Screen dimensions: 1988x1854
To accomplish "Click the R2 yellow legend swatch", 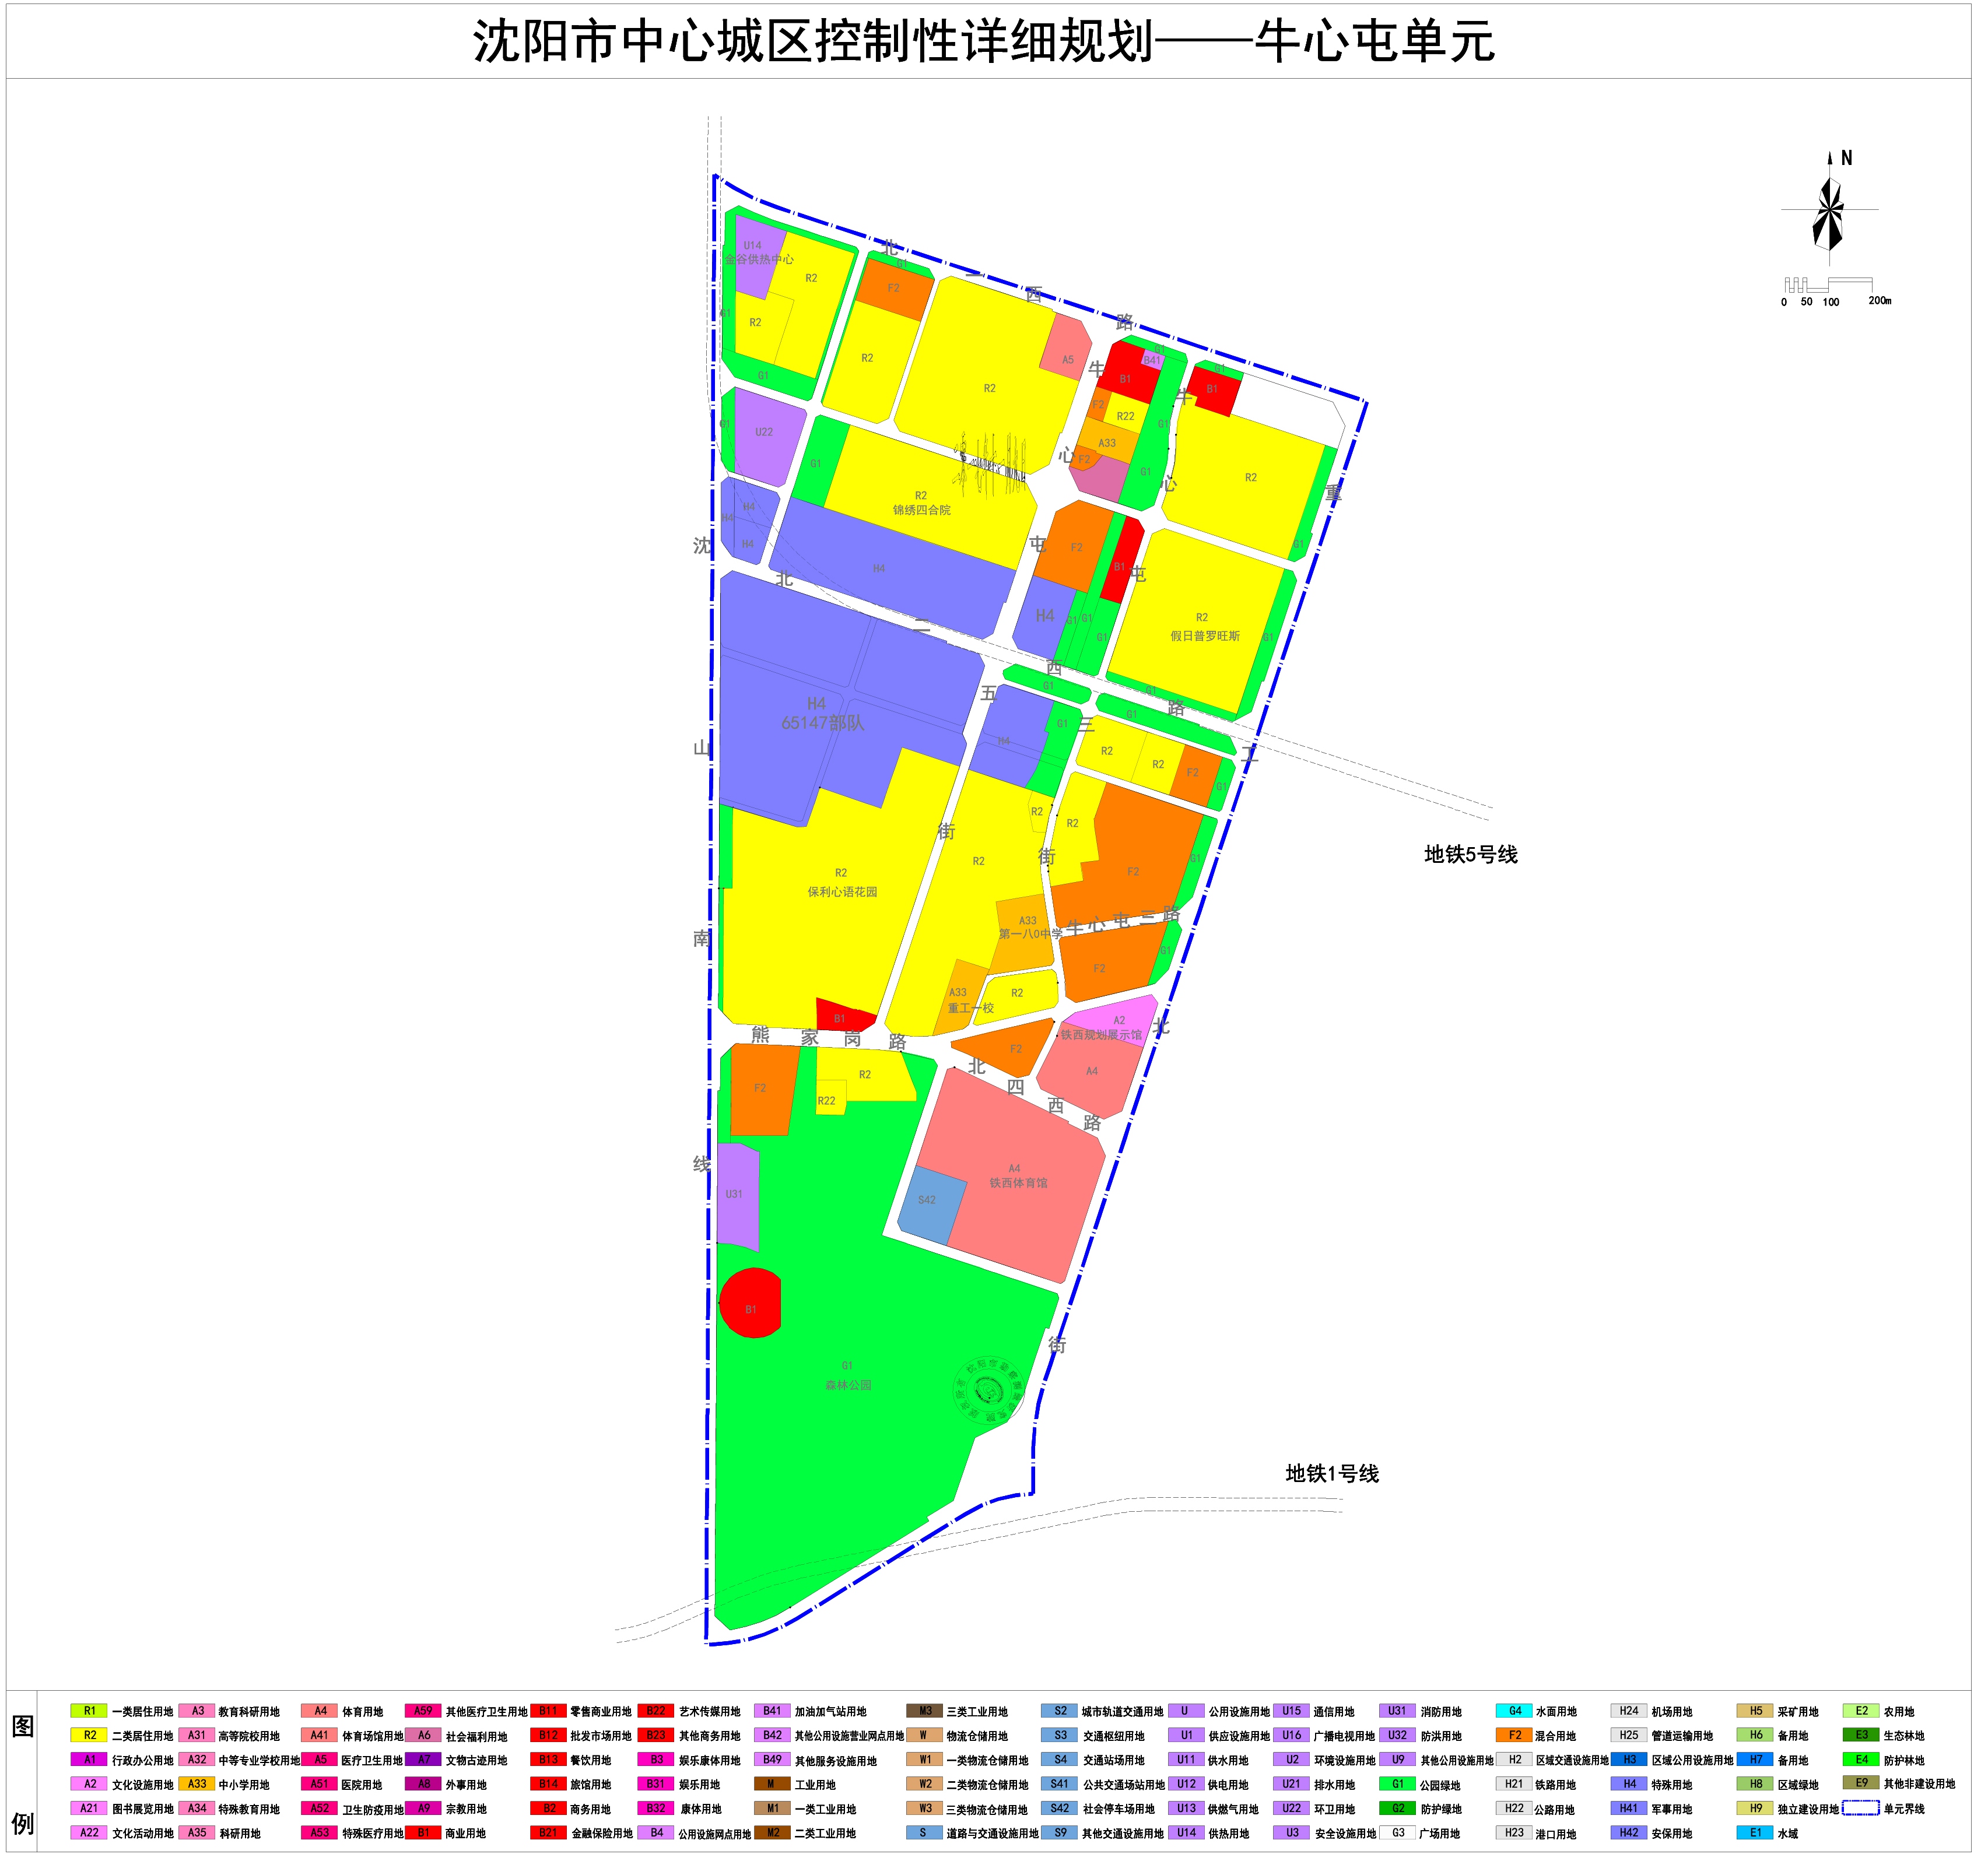I will [89, 1735].
